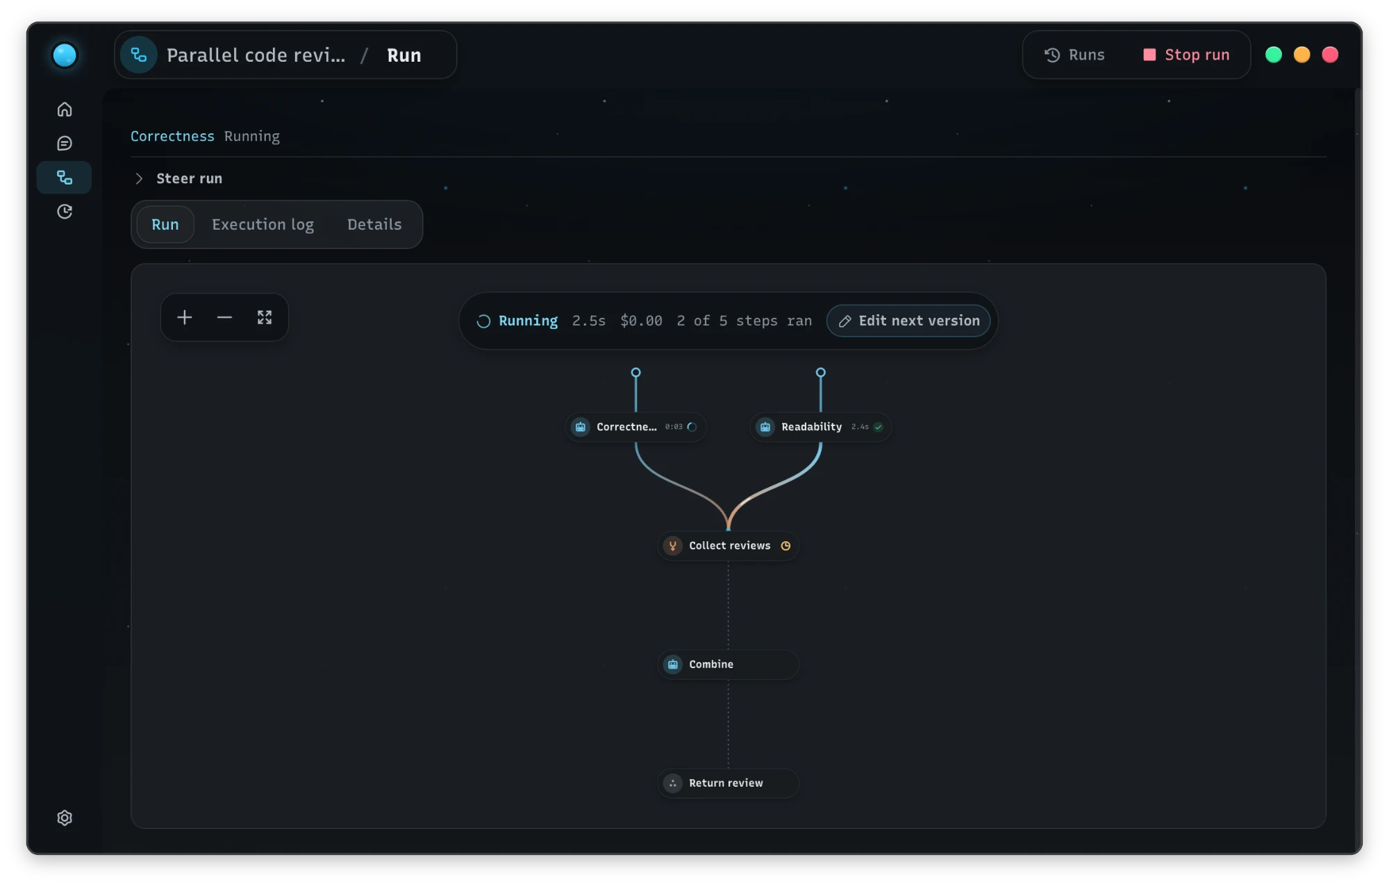Click the blue app logo orb

coord(65,56)
